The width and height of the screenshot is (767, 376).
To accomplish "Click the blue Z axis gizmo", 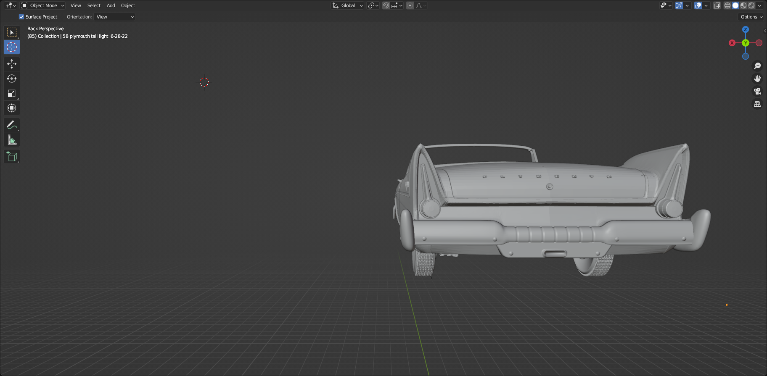I will click(746, 29).
